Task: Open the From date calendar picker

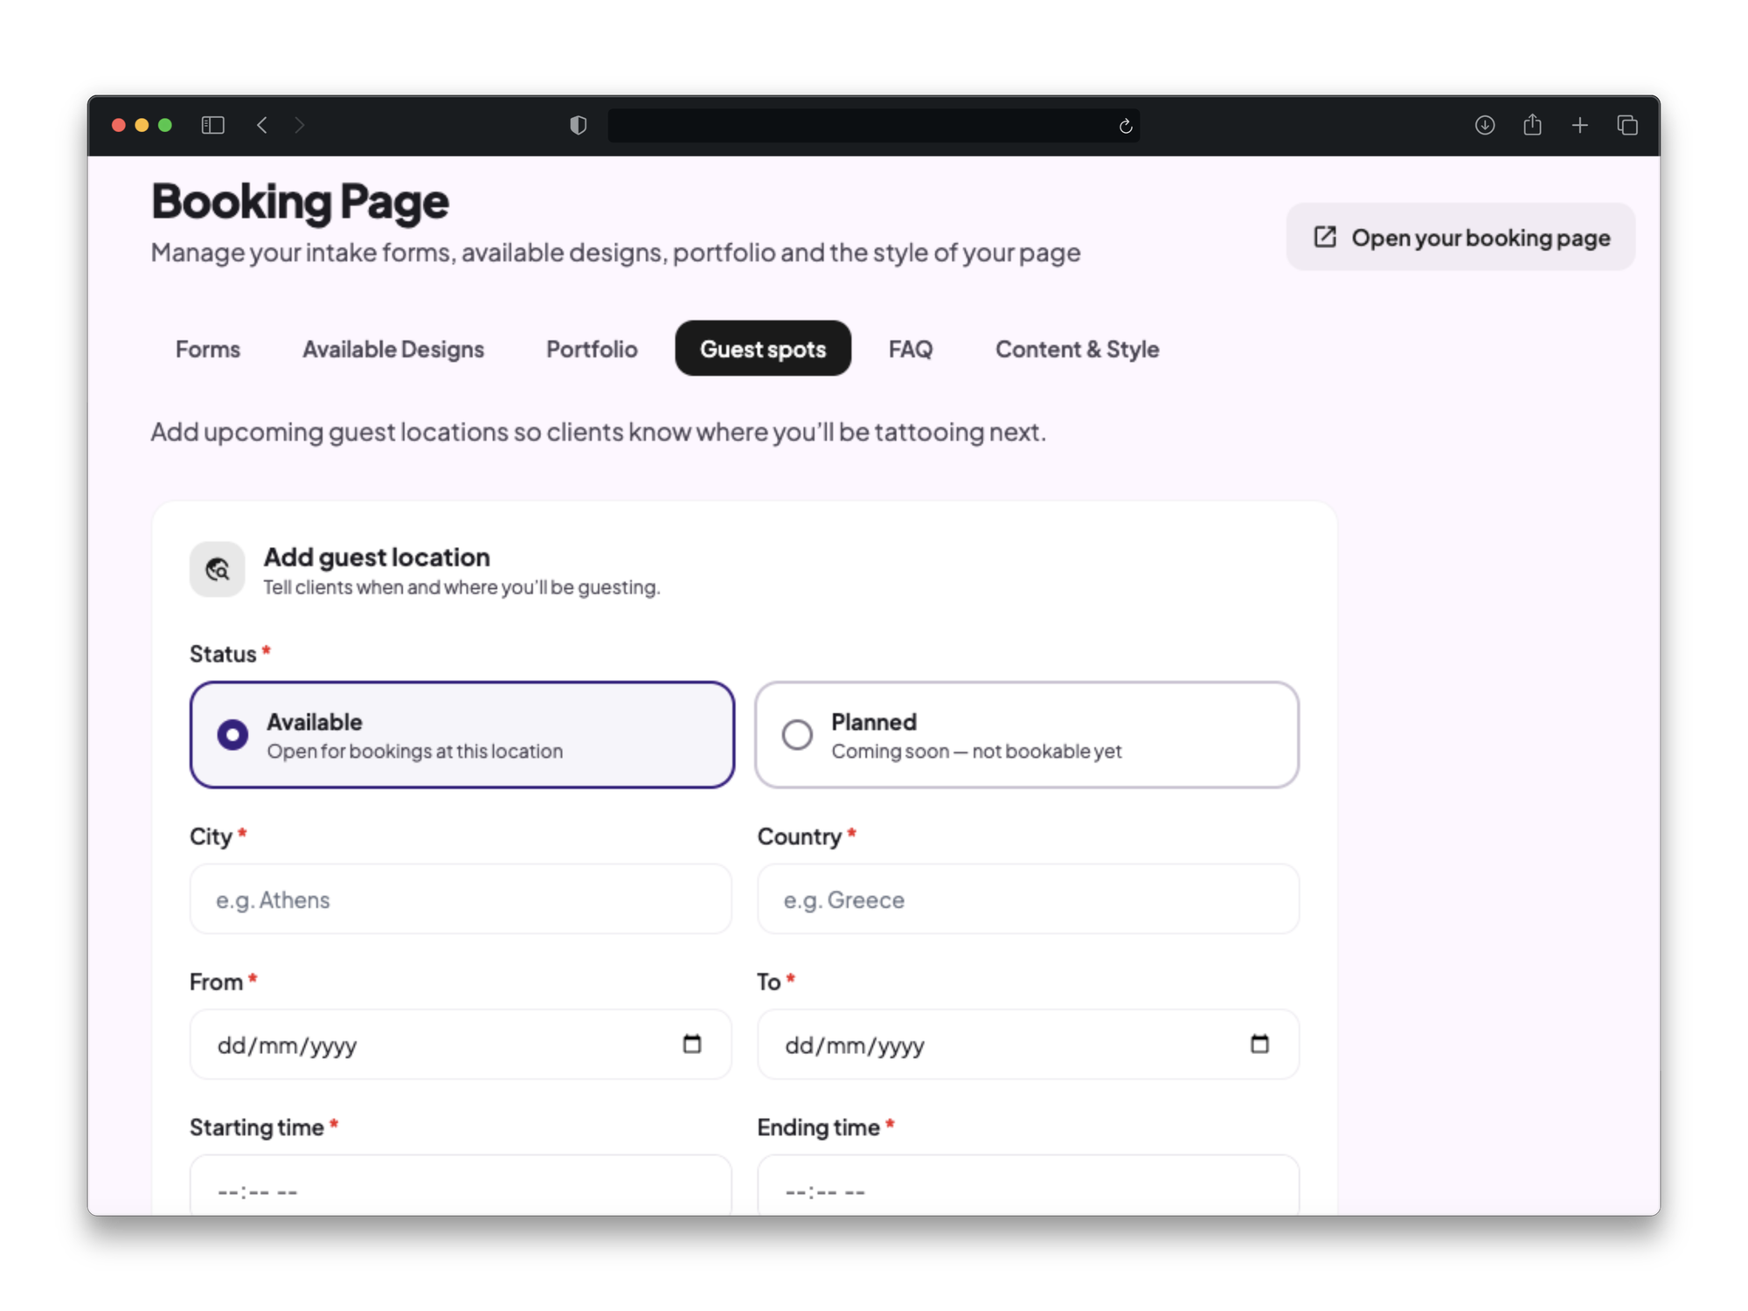Action: pos(691,1044)
